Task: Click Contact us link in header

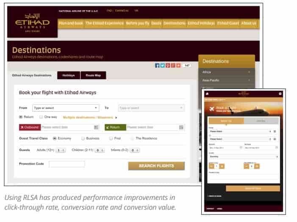Action: [122, 11]
